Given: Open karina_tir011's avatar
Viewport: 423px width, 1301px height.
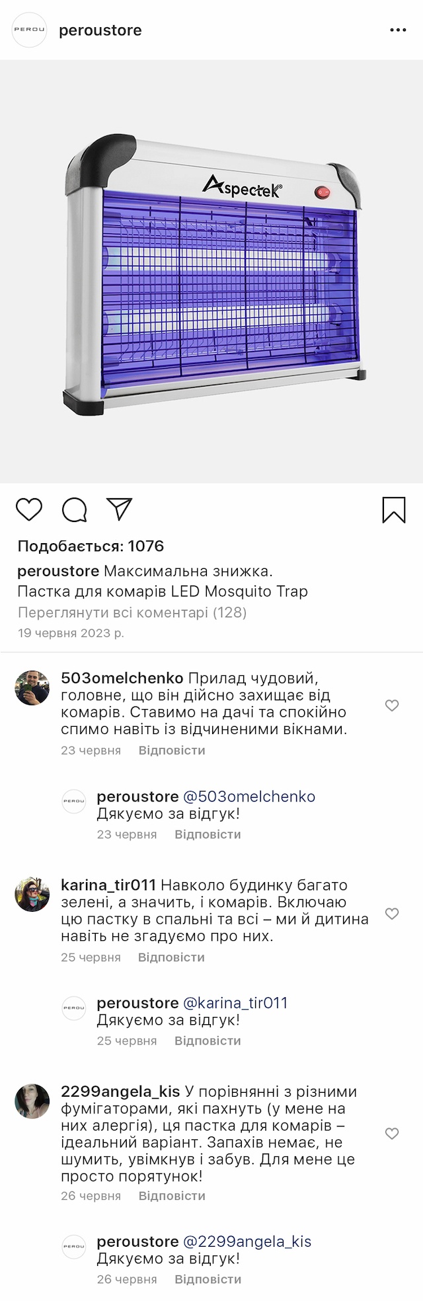Looking at the screenshot, I should click(32, 895).
